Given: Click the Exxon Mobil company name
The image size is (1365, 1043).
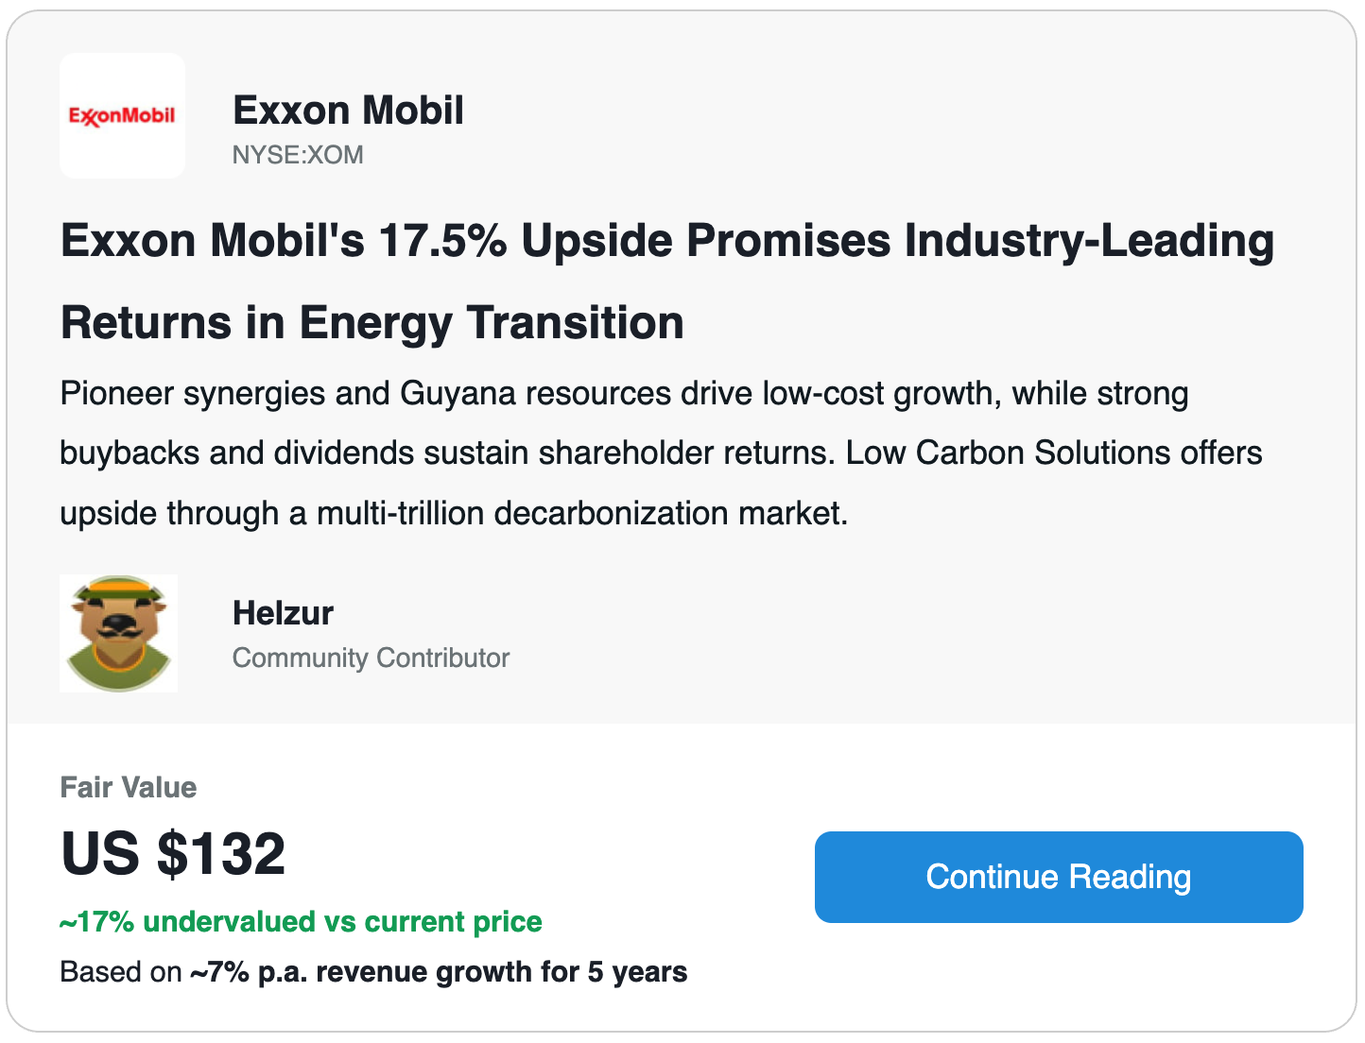Looking at the screenshot, I should coord(348,111).
